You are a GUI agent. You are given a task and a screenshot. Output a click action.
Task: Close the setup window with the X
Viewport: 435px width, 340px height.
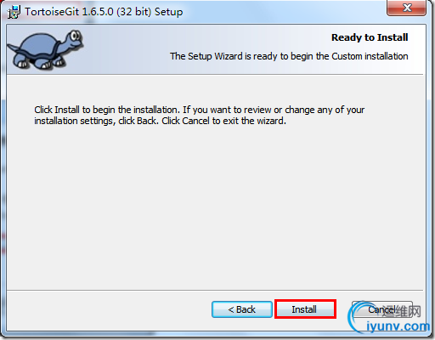(x=406, y=8)
